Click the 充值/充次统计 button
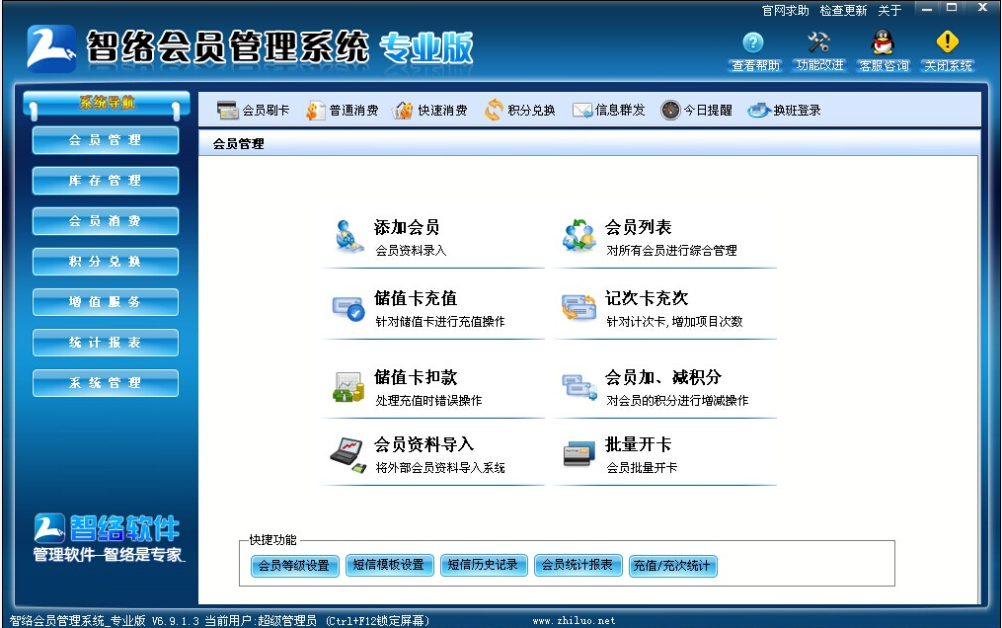Viewport: 1002px width, 628px height. (672, 566)
